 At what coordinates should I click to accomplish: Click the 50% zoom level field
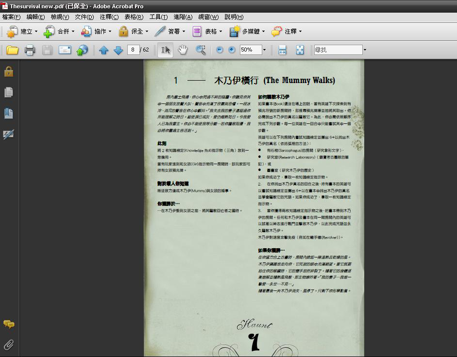[x=251, y=50]
